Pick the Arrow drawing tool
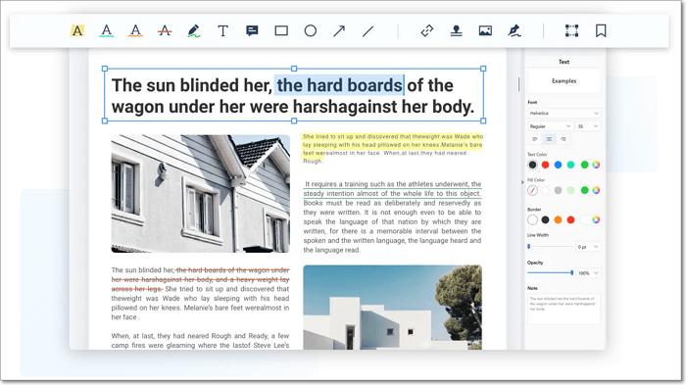This screenshot has height=385, width=686. [339, 30]
